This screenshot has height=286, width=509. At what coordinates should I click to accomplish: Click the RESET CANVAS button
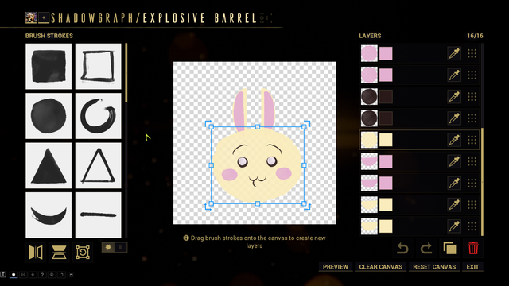(x=434, y=267)
